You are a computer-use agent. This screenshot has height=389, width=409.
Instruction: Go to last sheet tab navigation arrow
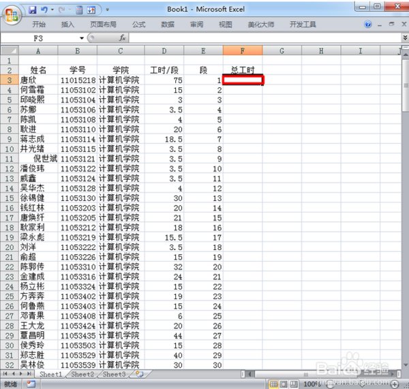pyautogui.click(x=29, y=374)
